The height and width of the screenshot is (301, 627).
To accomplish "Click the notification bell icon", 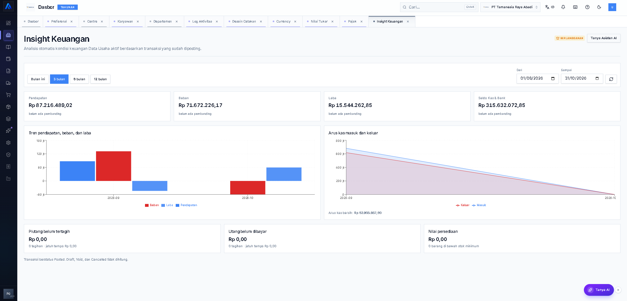I will 563,7.
